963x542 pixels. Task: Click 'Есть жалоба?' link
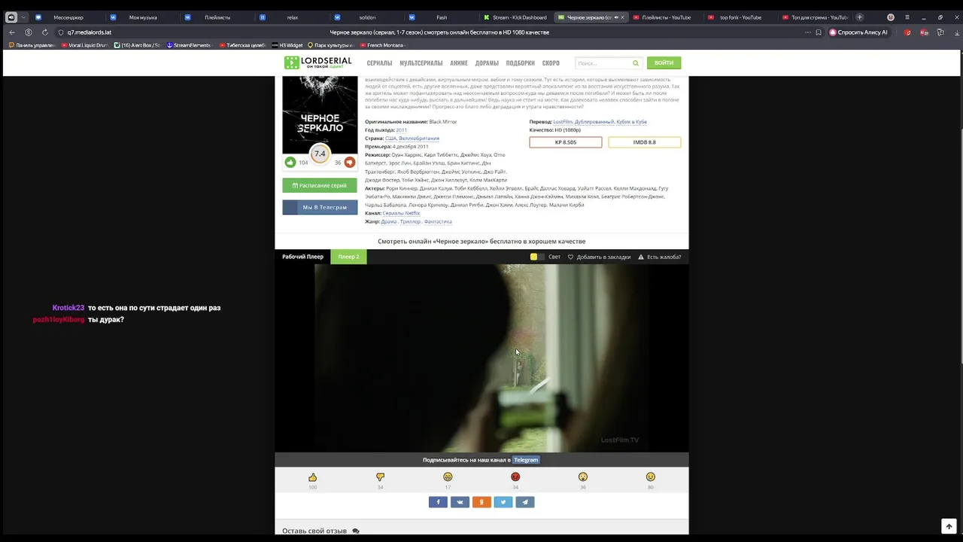pos(660,257)
